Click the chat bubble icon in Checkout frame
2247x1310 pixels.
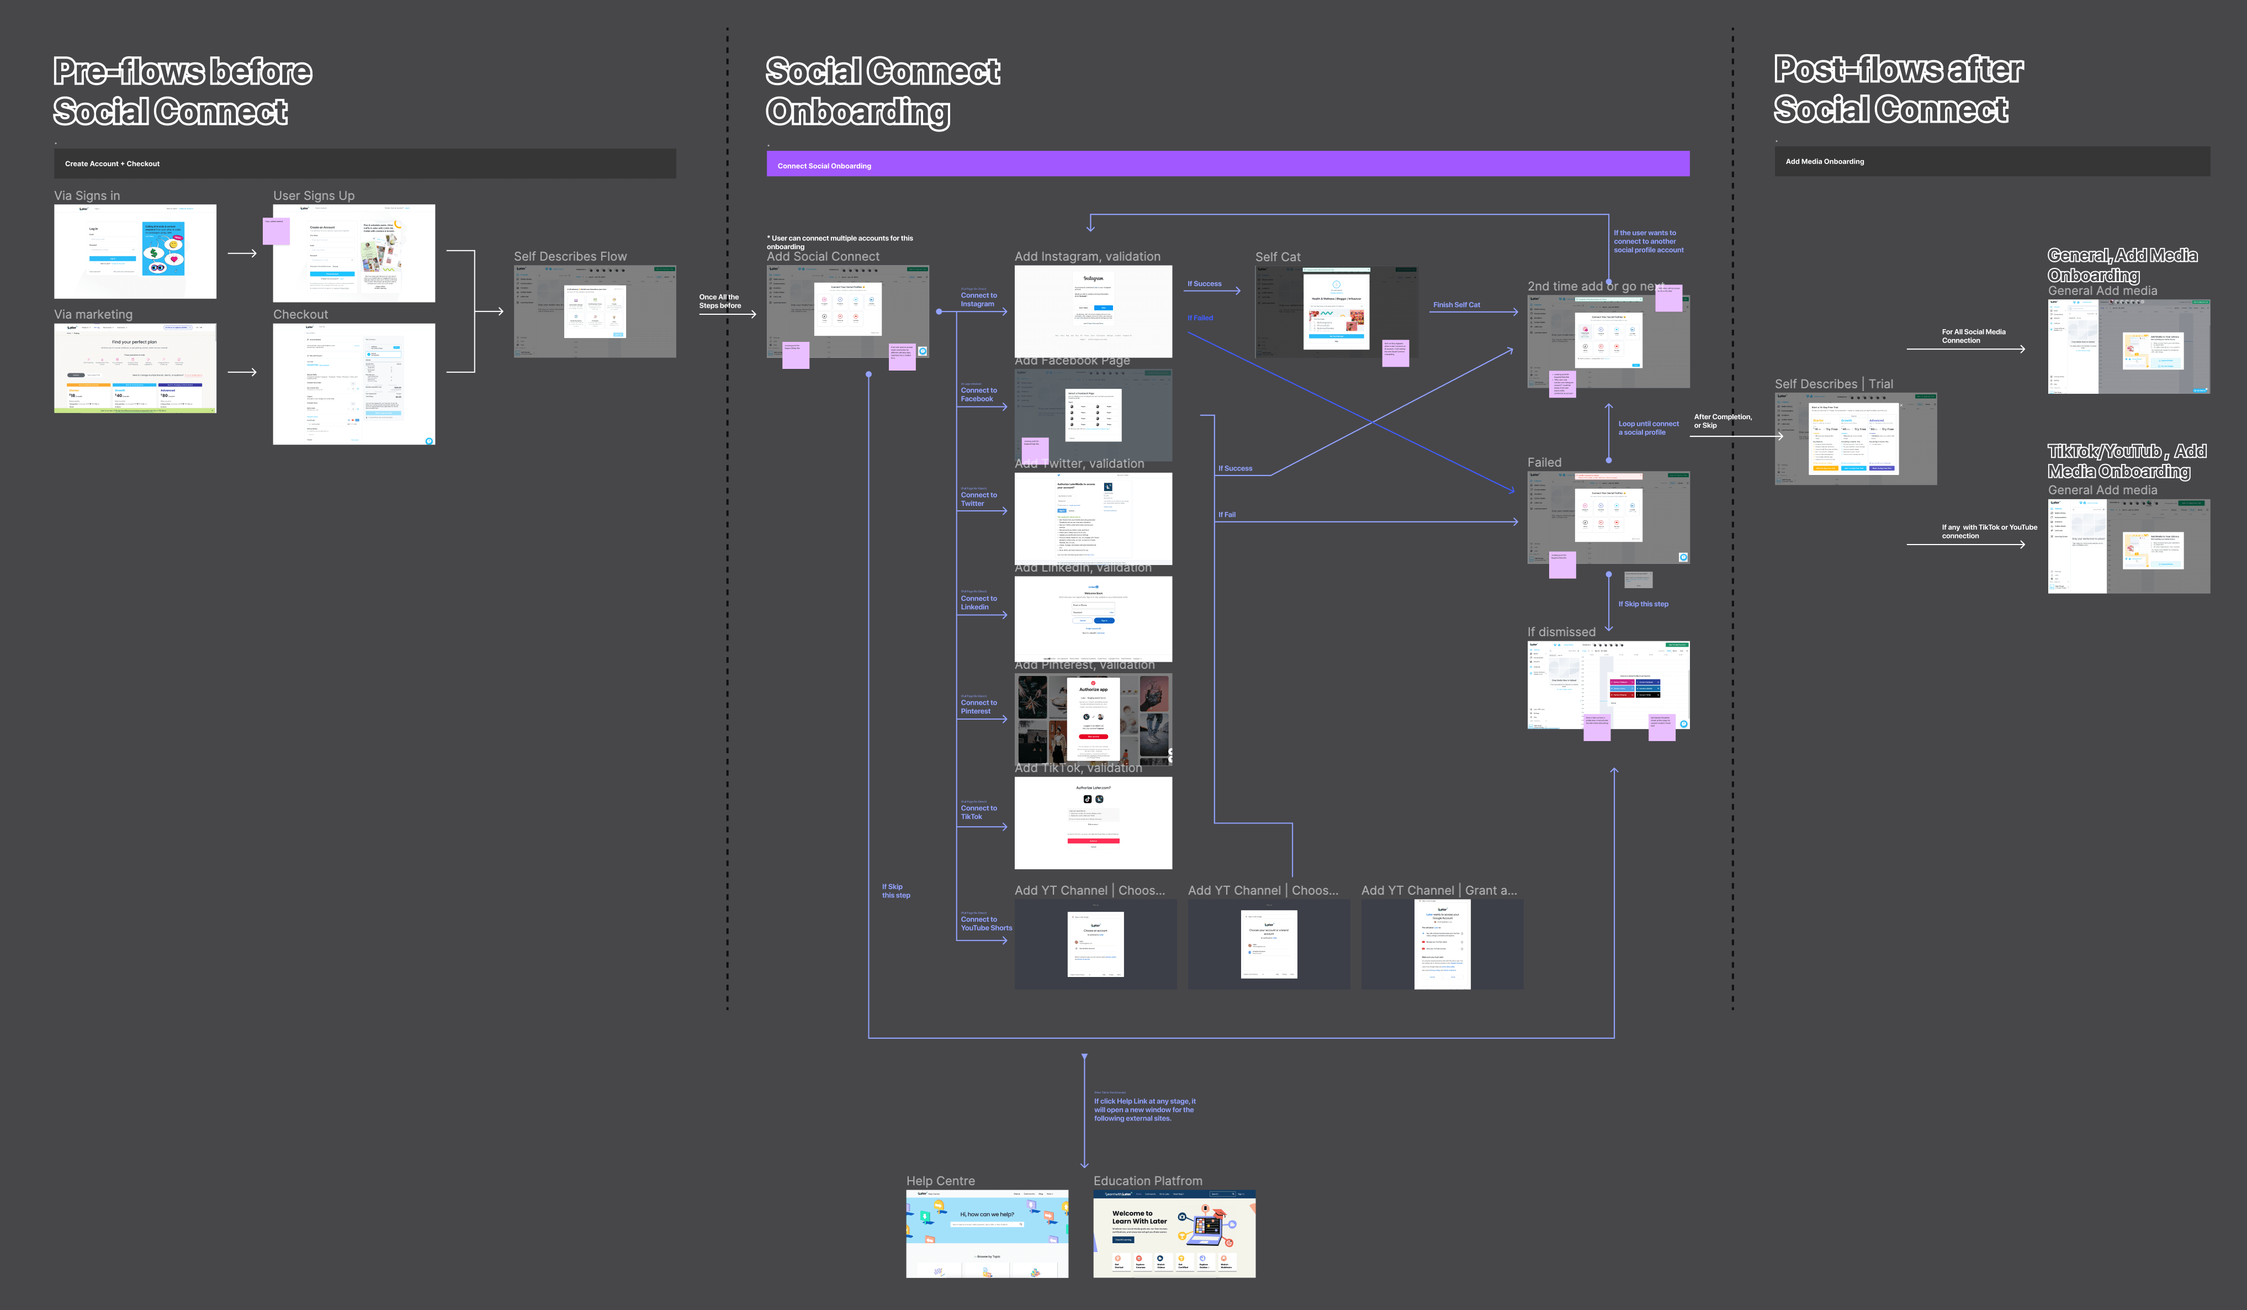point(429,441)
